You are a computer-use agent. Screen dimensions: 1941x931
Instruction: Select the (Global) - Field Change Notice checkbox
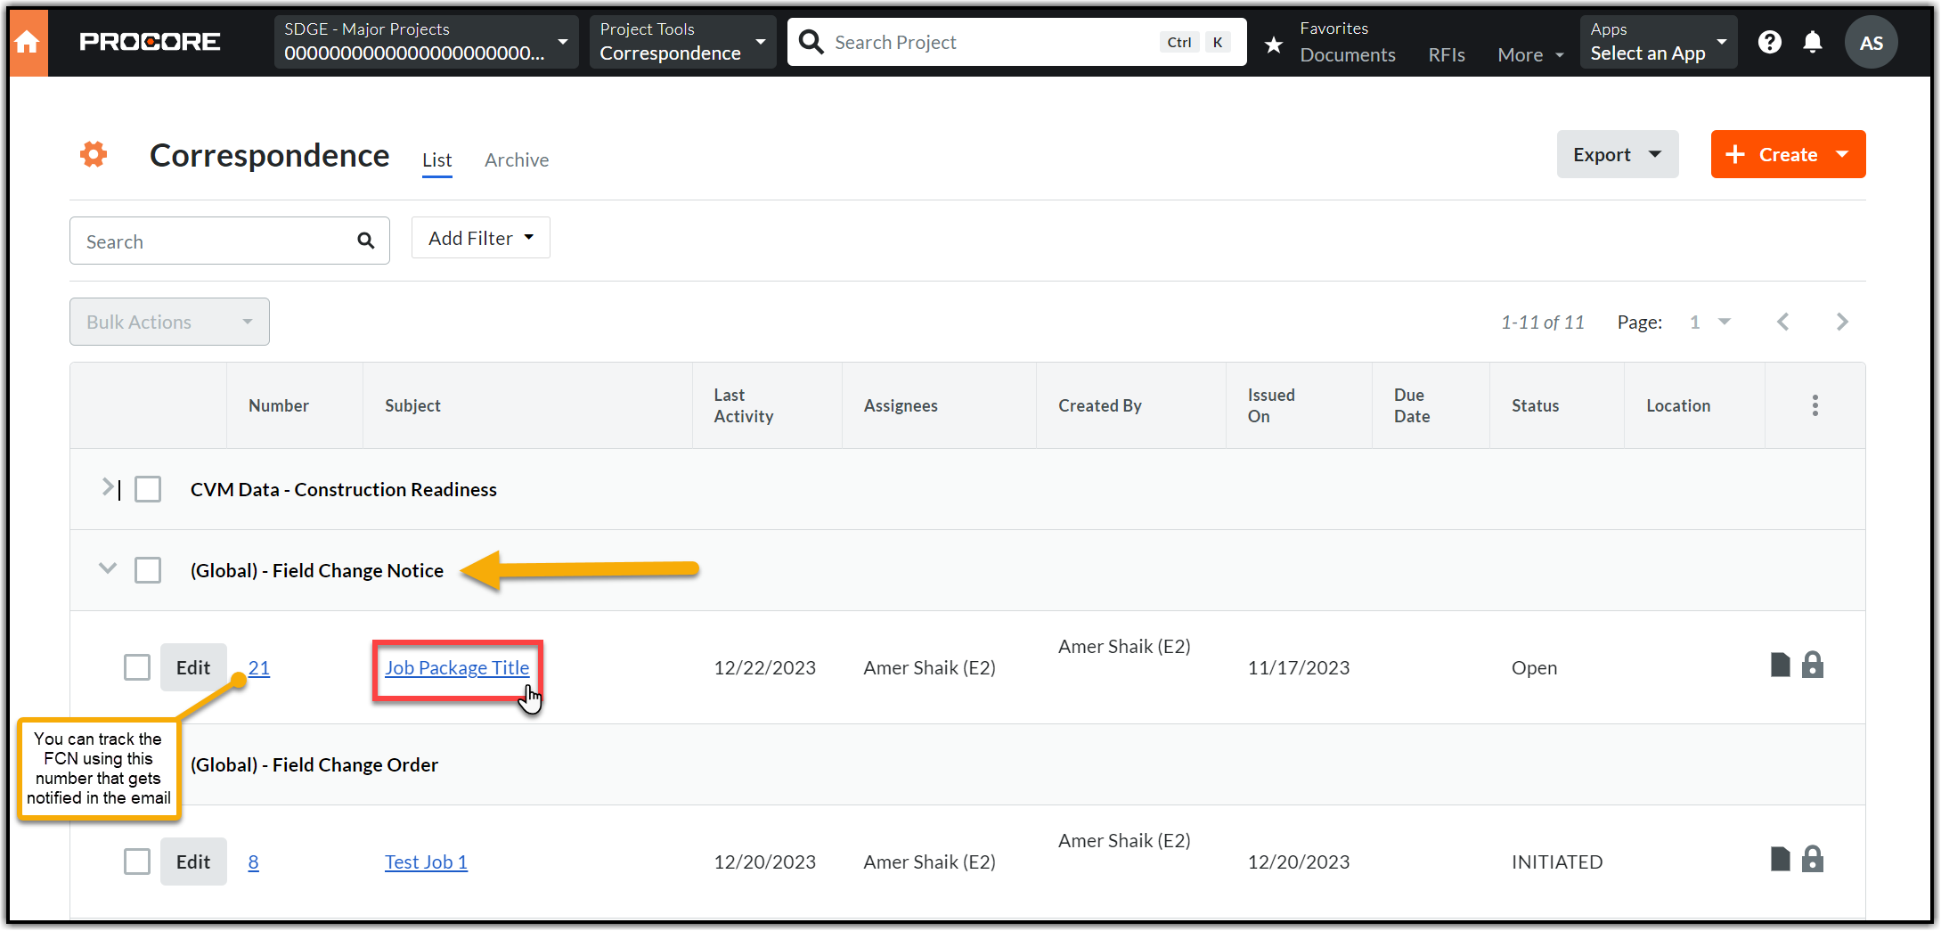[148, 570]
